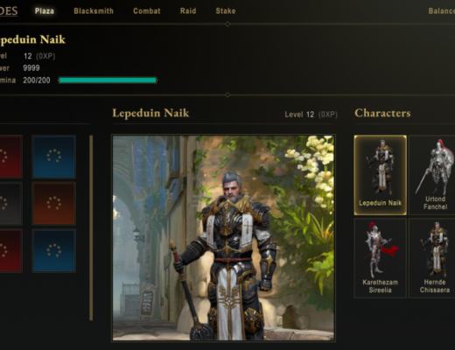Click the large Lepeduin Naik portrait
Image resolution: width=455 pixels, height=350 pixels.
point(224,238)
